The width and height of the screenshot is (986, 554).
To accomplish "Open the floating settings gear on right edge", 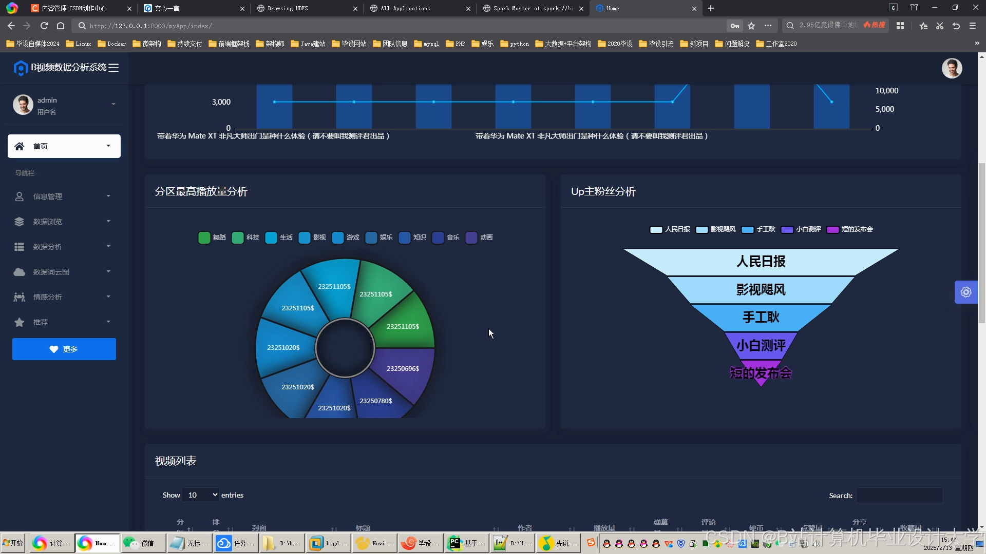I will (x=965, y=292).
